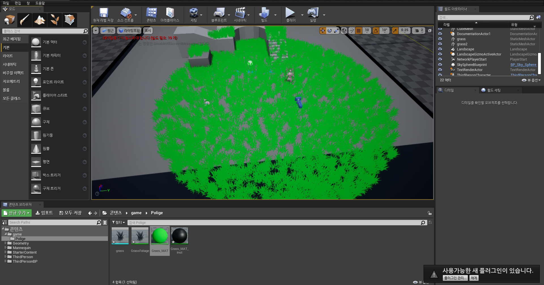Dismiss the new plugins notification
Viewport: 544px width, 285px height.
click(x=474, y=278)
